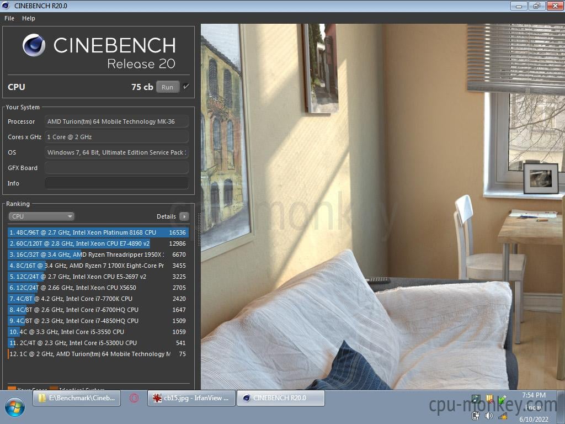Select the Core i5-3550 ranking entry
Screen dimensions: 565x424
click(x=98, y=332)
